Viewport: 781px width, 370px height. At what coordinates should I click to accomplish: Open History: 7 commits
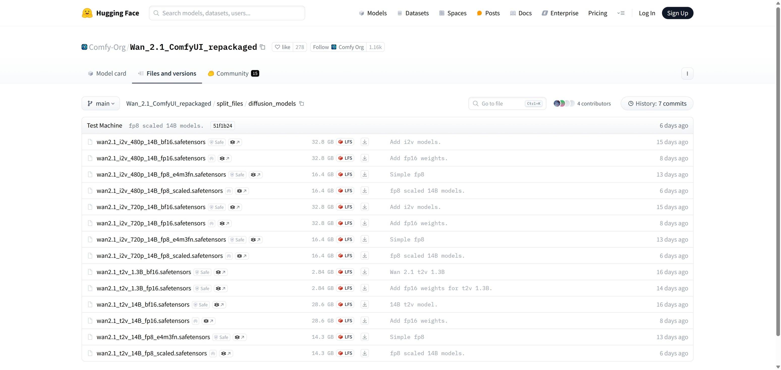click(657, 104)
